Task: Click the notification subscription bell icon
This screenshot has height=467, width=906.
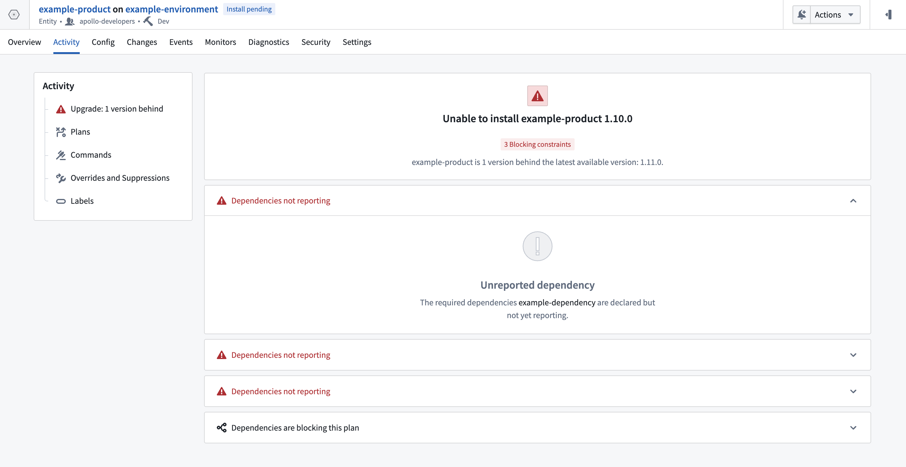Action: 802,15
